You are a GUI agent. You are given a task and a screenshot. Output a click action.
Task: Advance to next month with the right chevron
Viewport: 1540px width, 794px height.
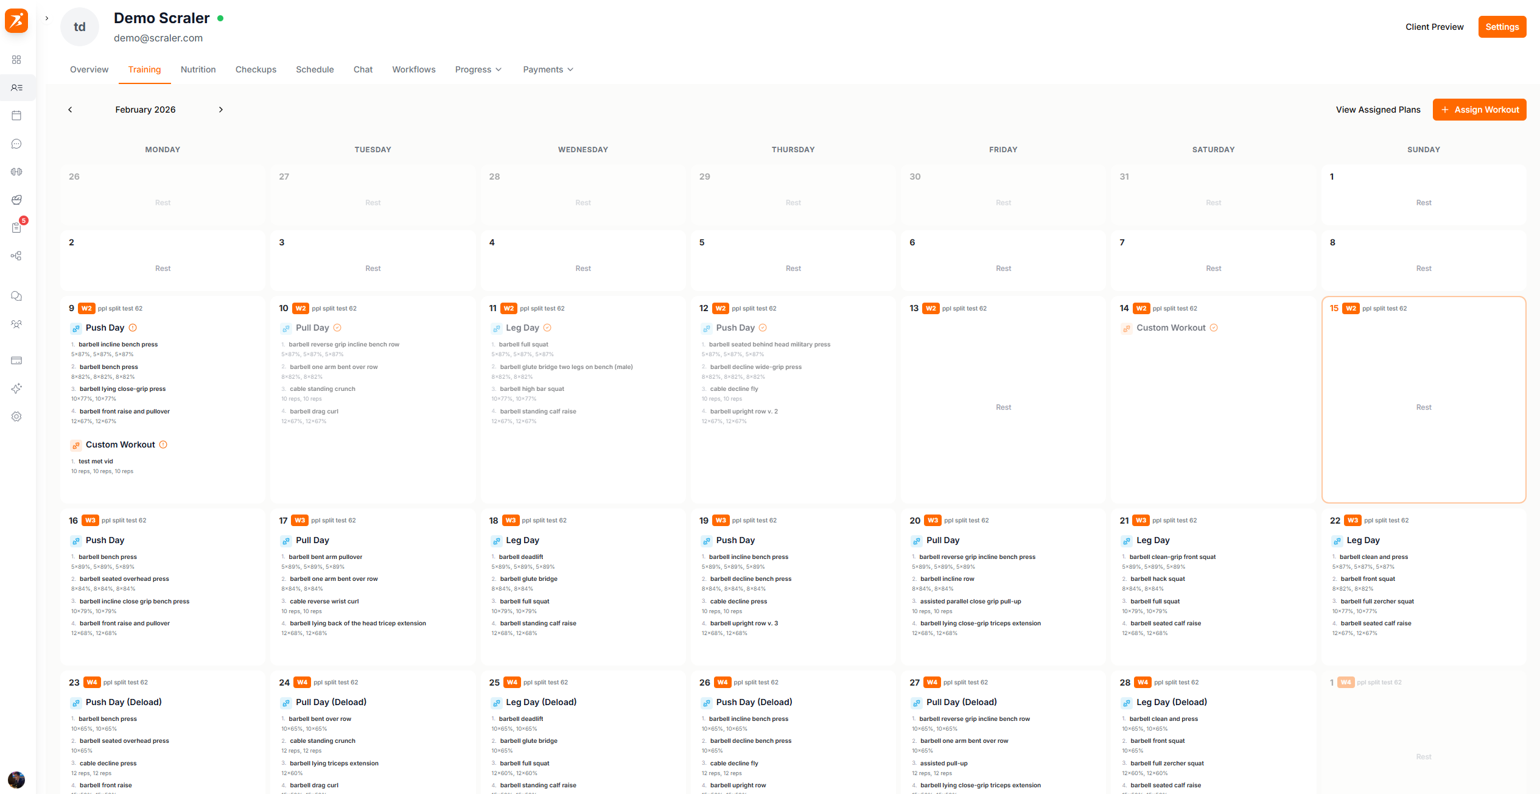[x=220, y=110]
